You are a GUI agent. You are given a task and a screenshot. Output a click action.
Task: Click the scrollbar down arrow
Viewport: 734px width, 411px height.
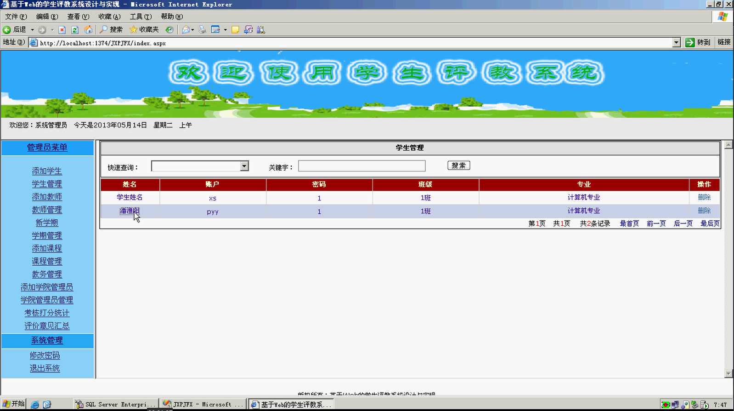[x=728, y=374]
